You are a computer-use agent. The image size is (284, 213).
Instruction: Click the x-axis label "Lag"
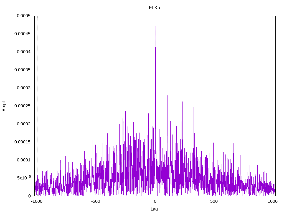coord(154,209)
